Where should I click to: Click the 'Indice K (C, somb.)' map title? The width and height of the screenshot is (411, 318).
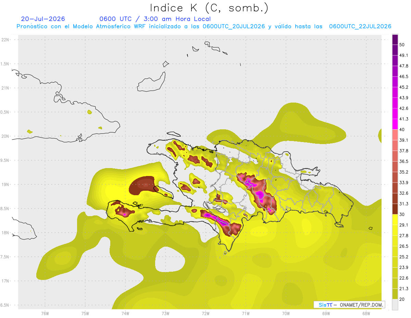click(209, 8)
